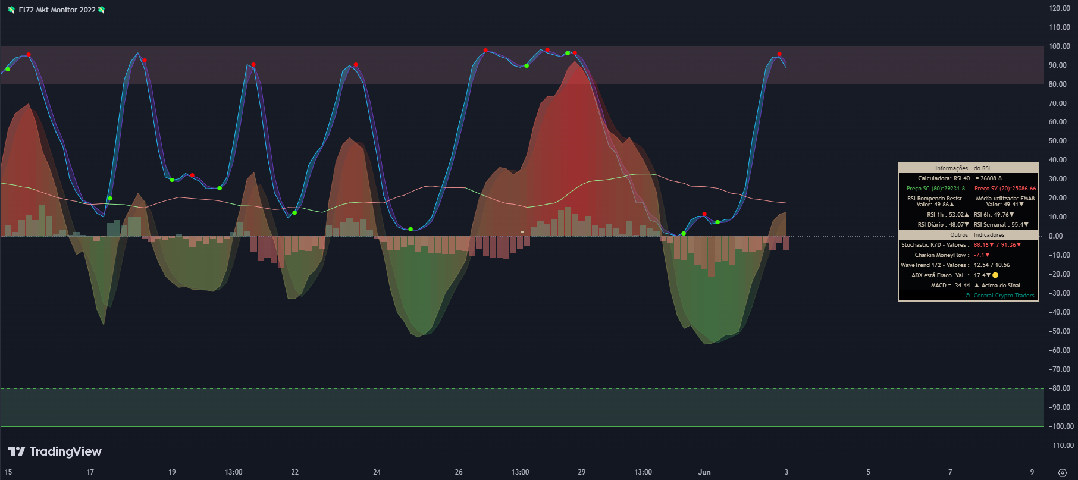Click the 0.00 level on price scale
The image size is (1078, 480).
click(1055, 236)
